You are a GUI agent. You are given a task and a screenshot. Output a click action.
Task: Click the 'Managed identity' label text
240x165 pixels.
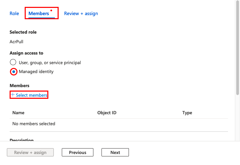36,72
